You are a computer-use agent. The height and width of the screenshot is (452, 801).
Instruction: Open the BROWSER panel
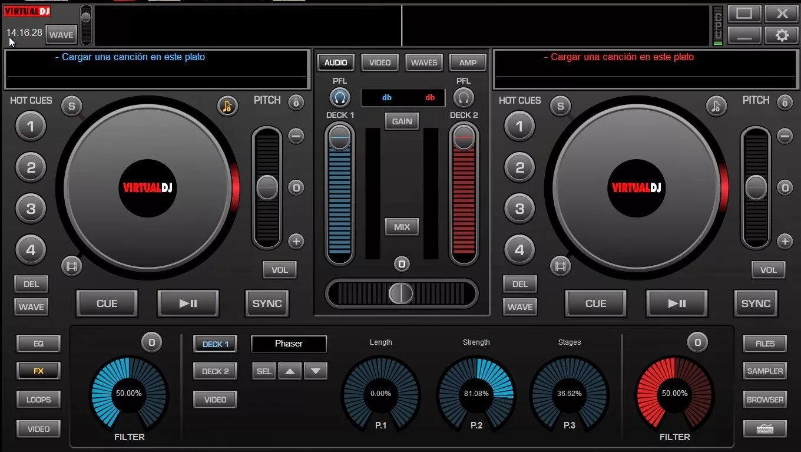coord(764,399)
